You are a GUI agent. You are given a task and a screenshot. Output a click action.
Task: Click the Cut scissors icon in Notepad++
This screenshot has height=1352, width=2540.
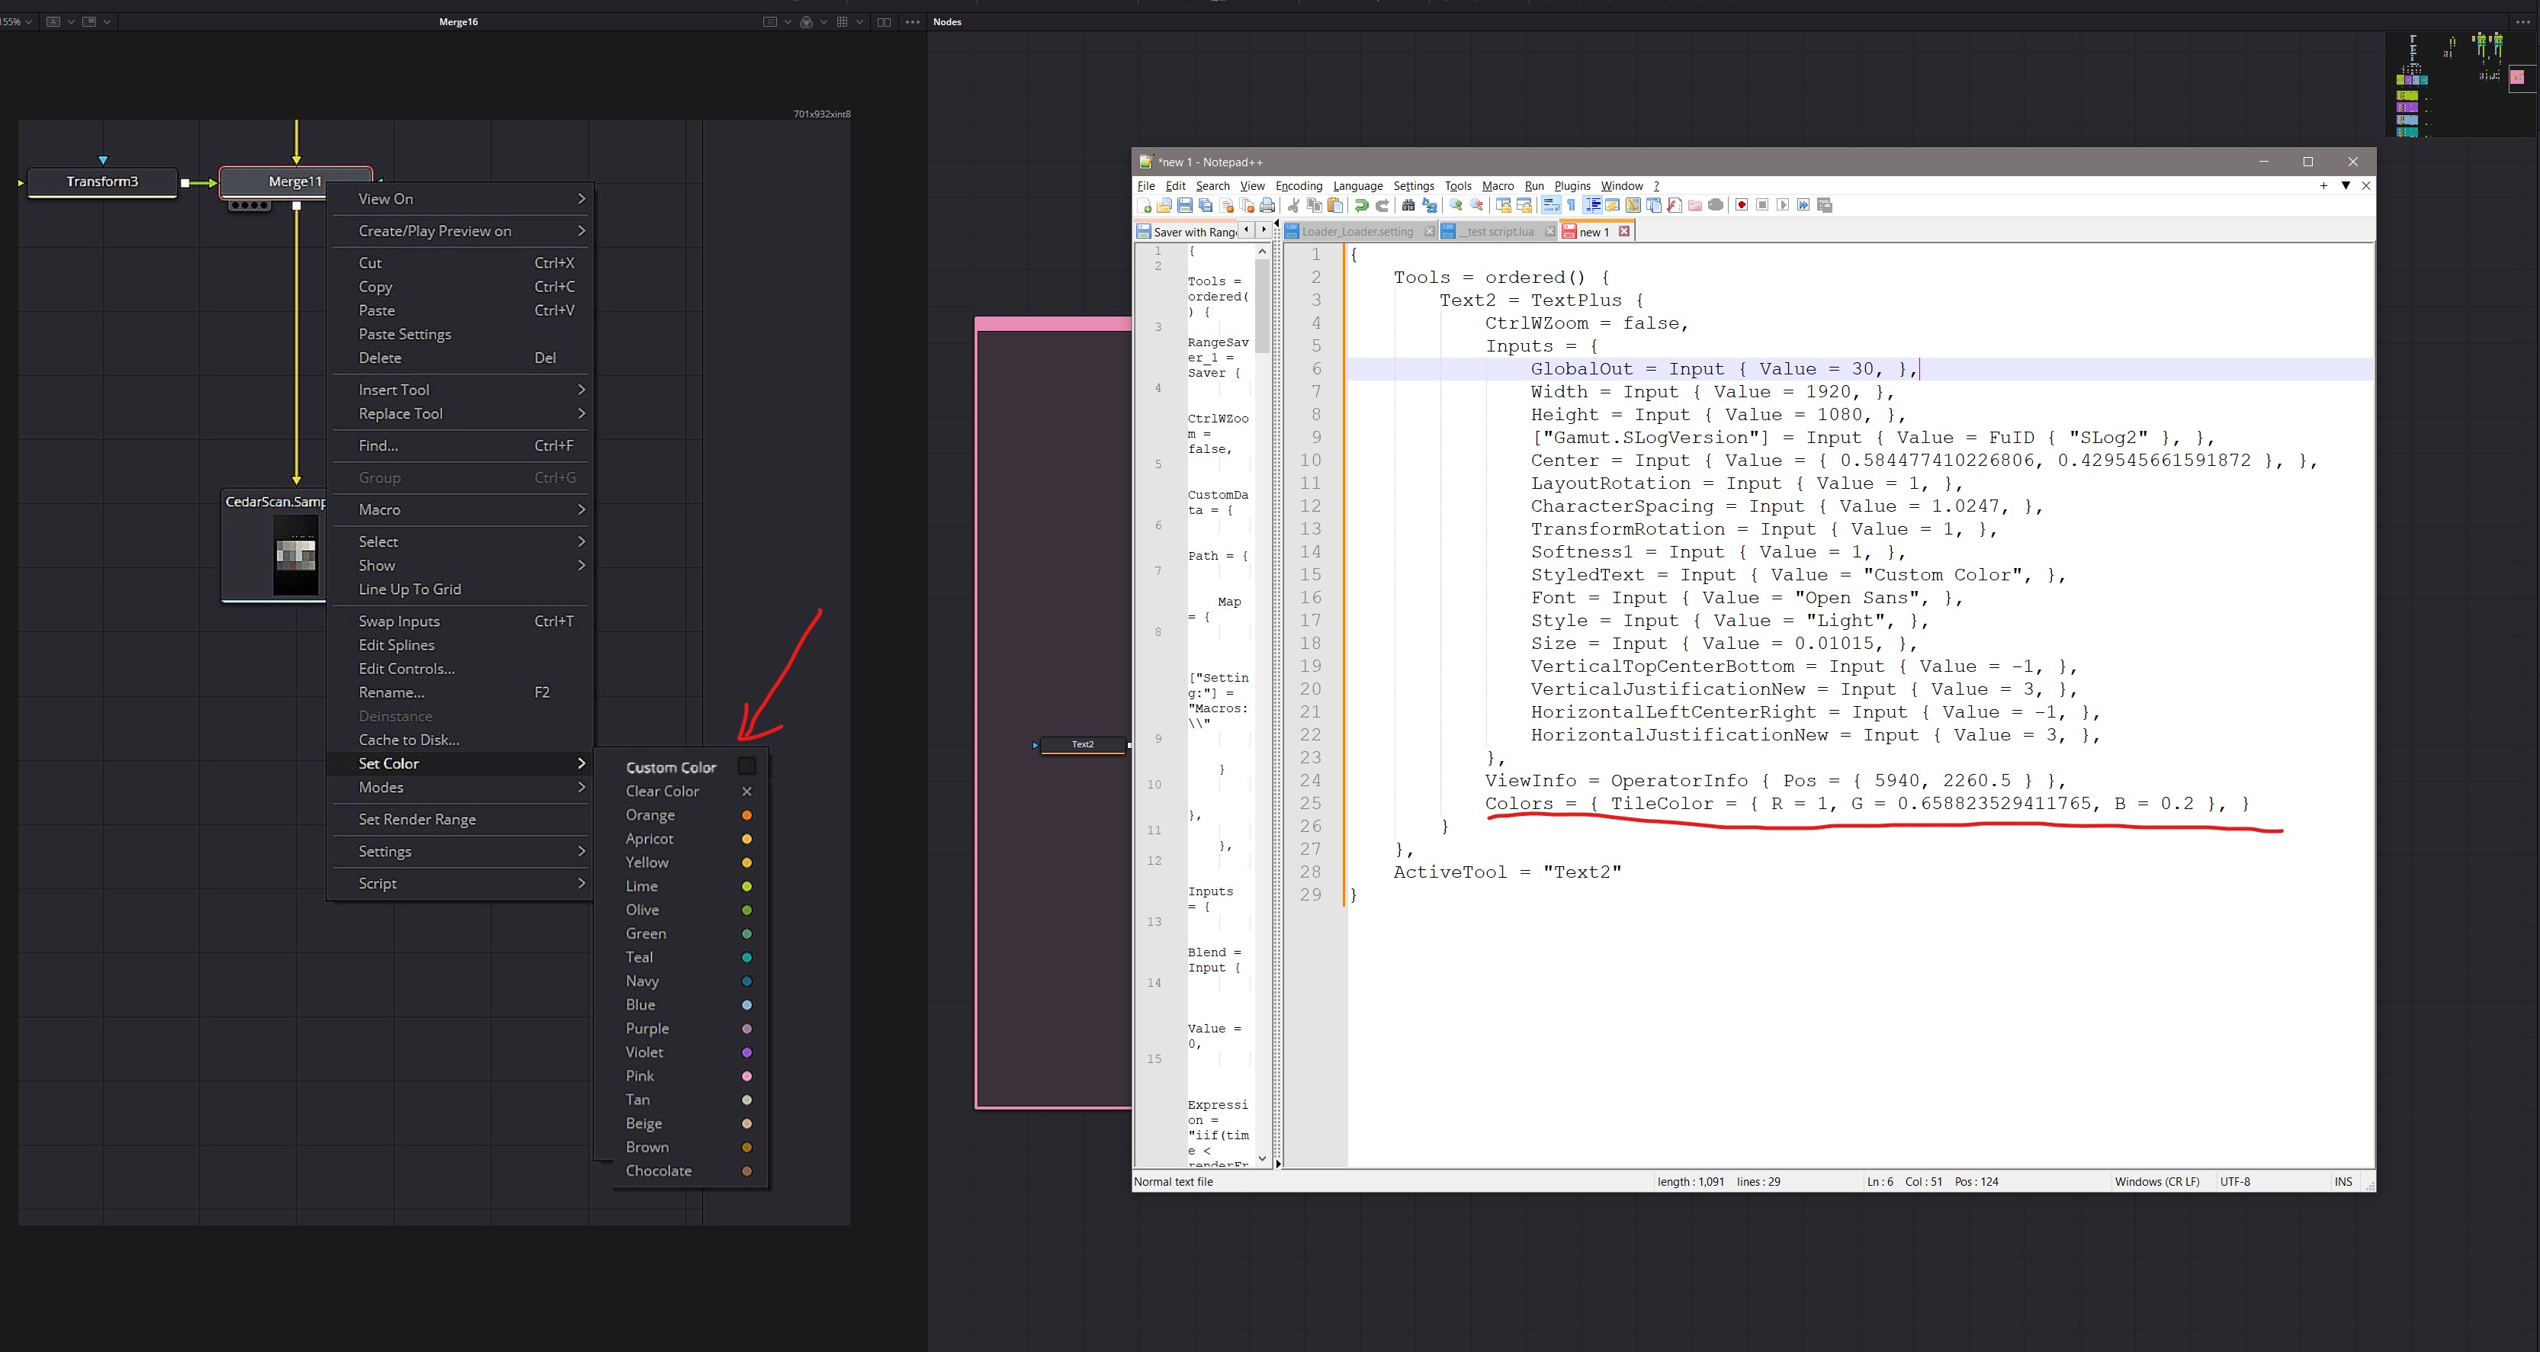[x=1294, y=205]
